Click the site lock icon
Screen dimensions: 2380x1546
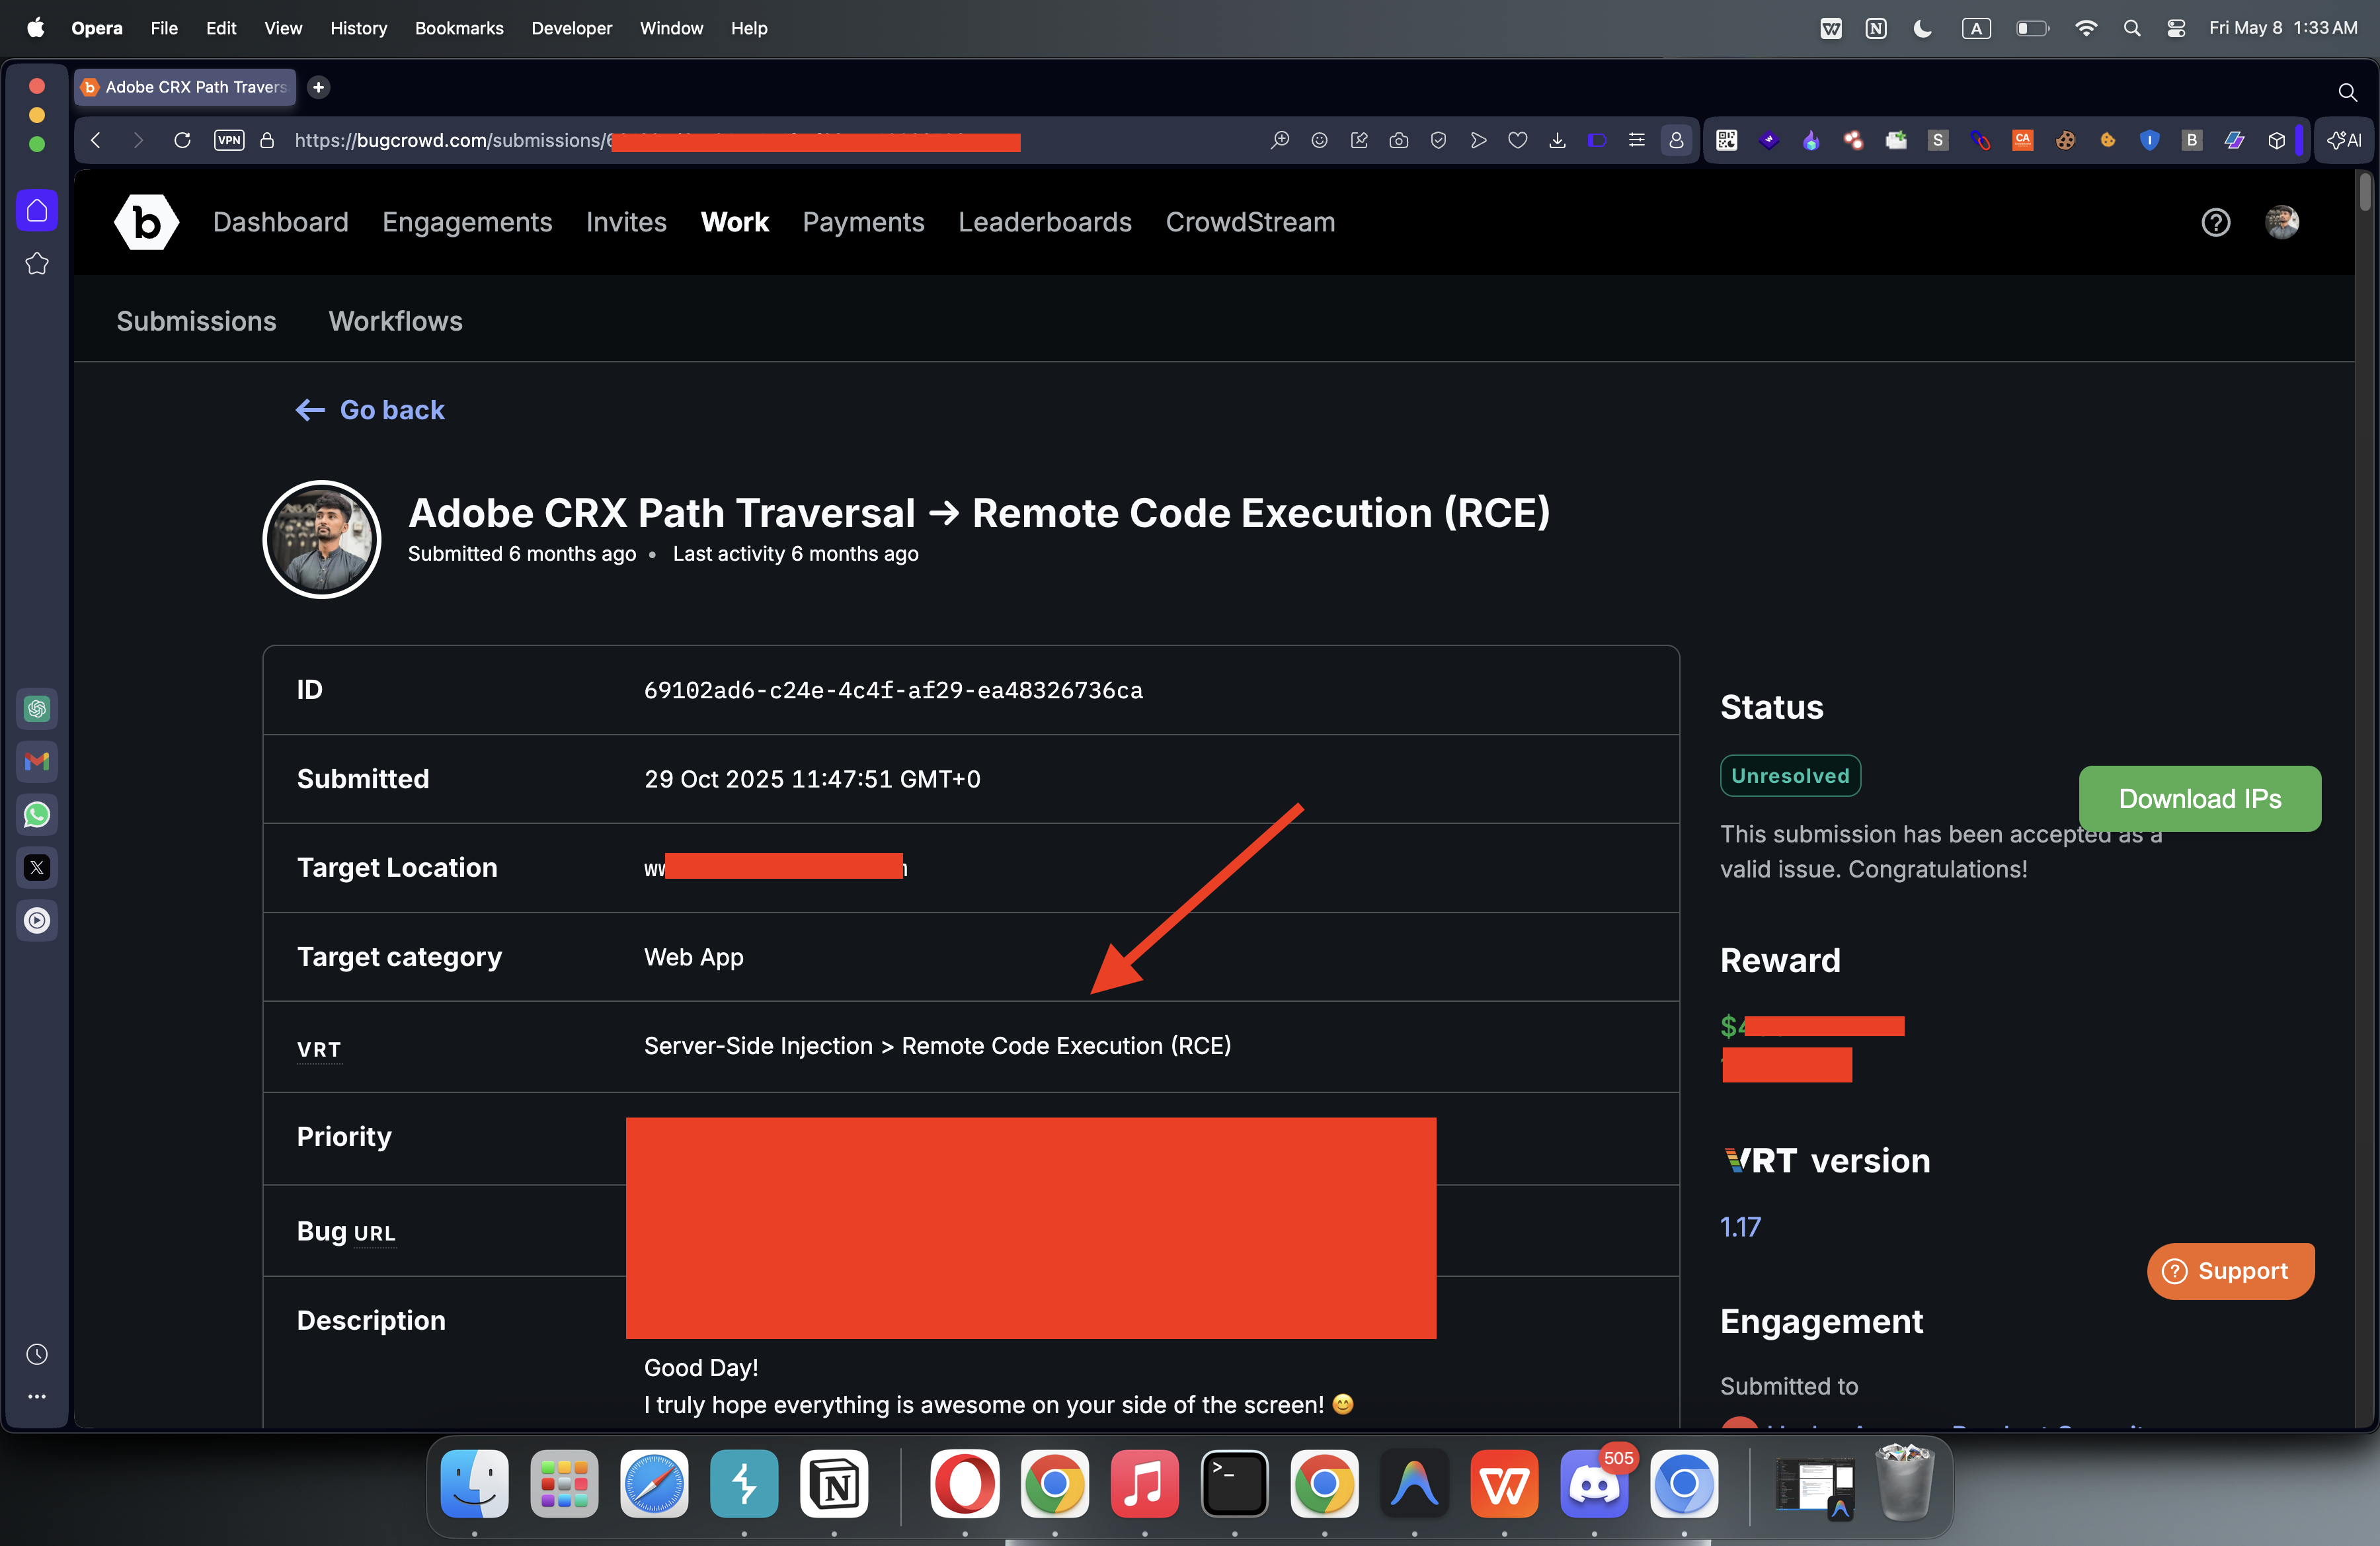(267, 140)
